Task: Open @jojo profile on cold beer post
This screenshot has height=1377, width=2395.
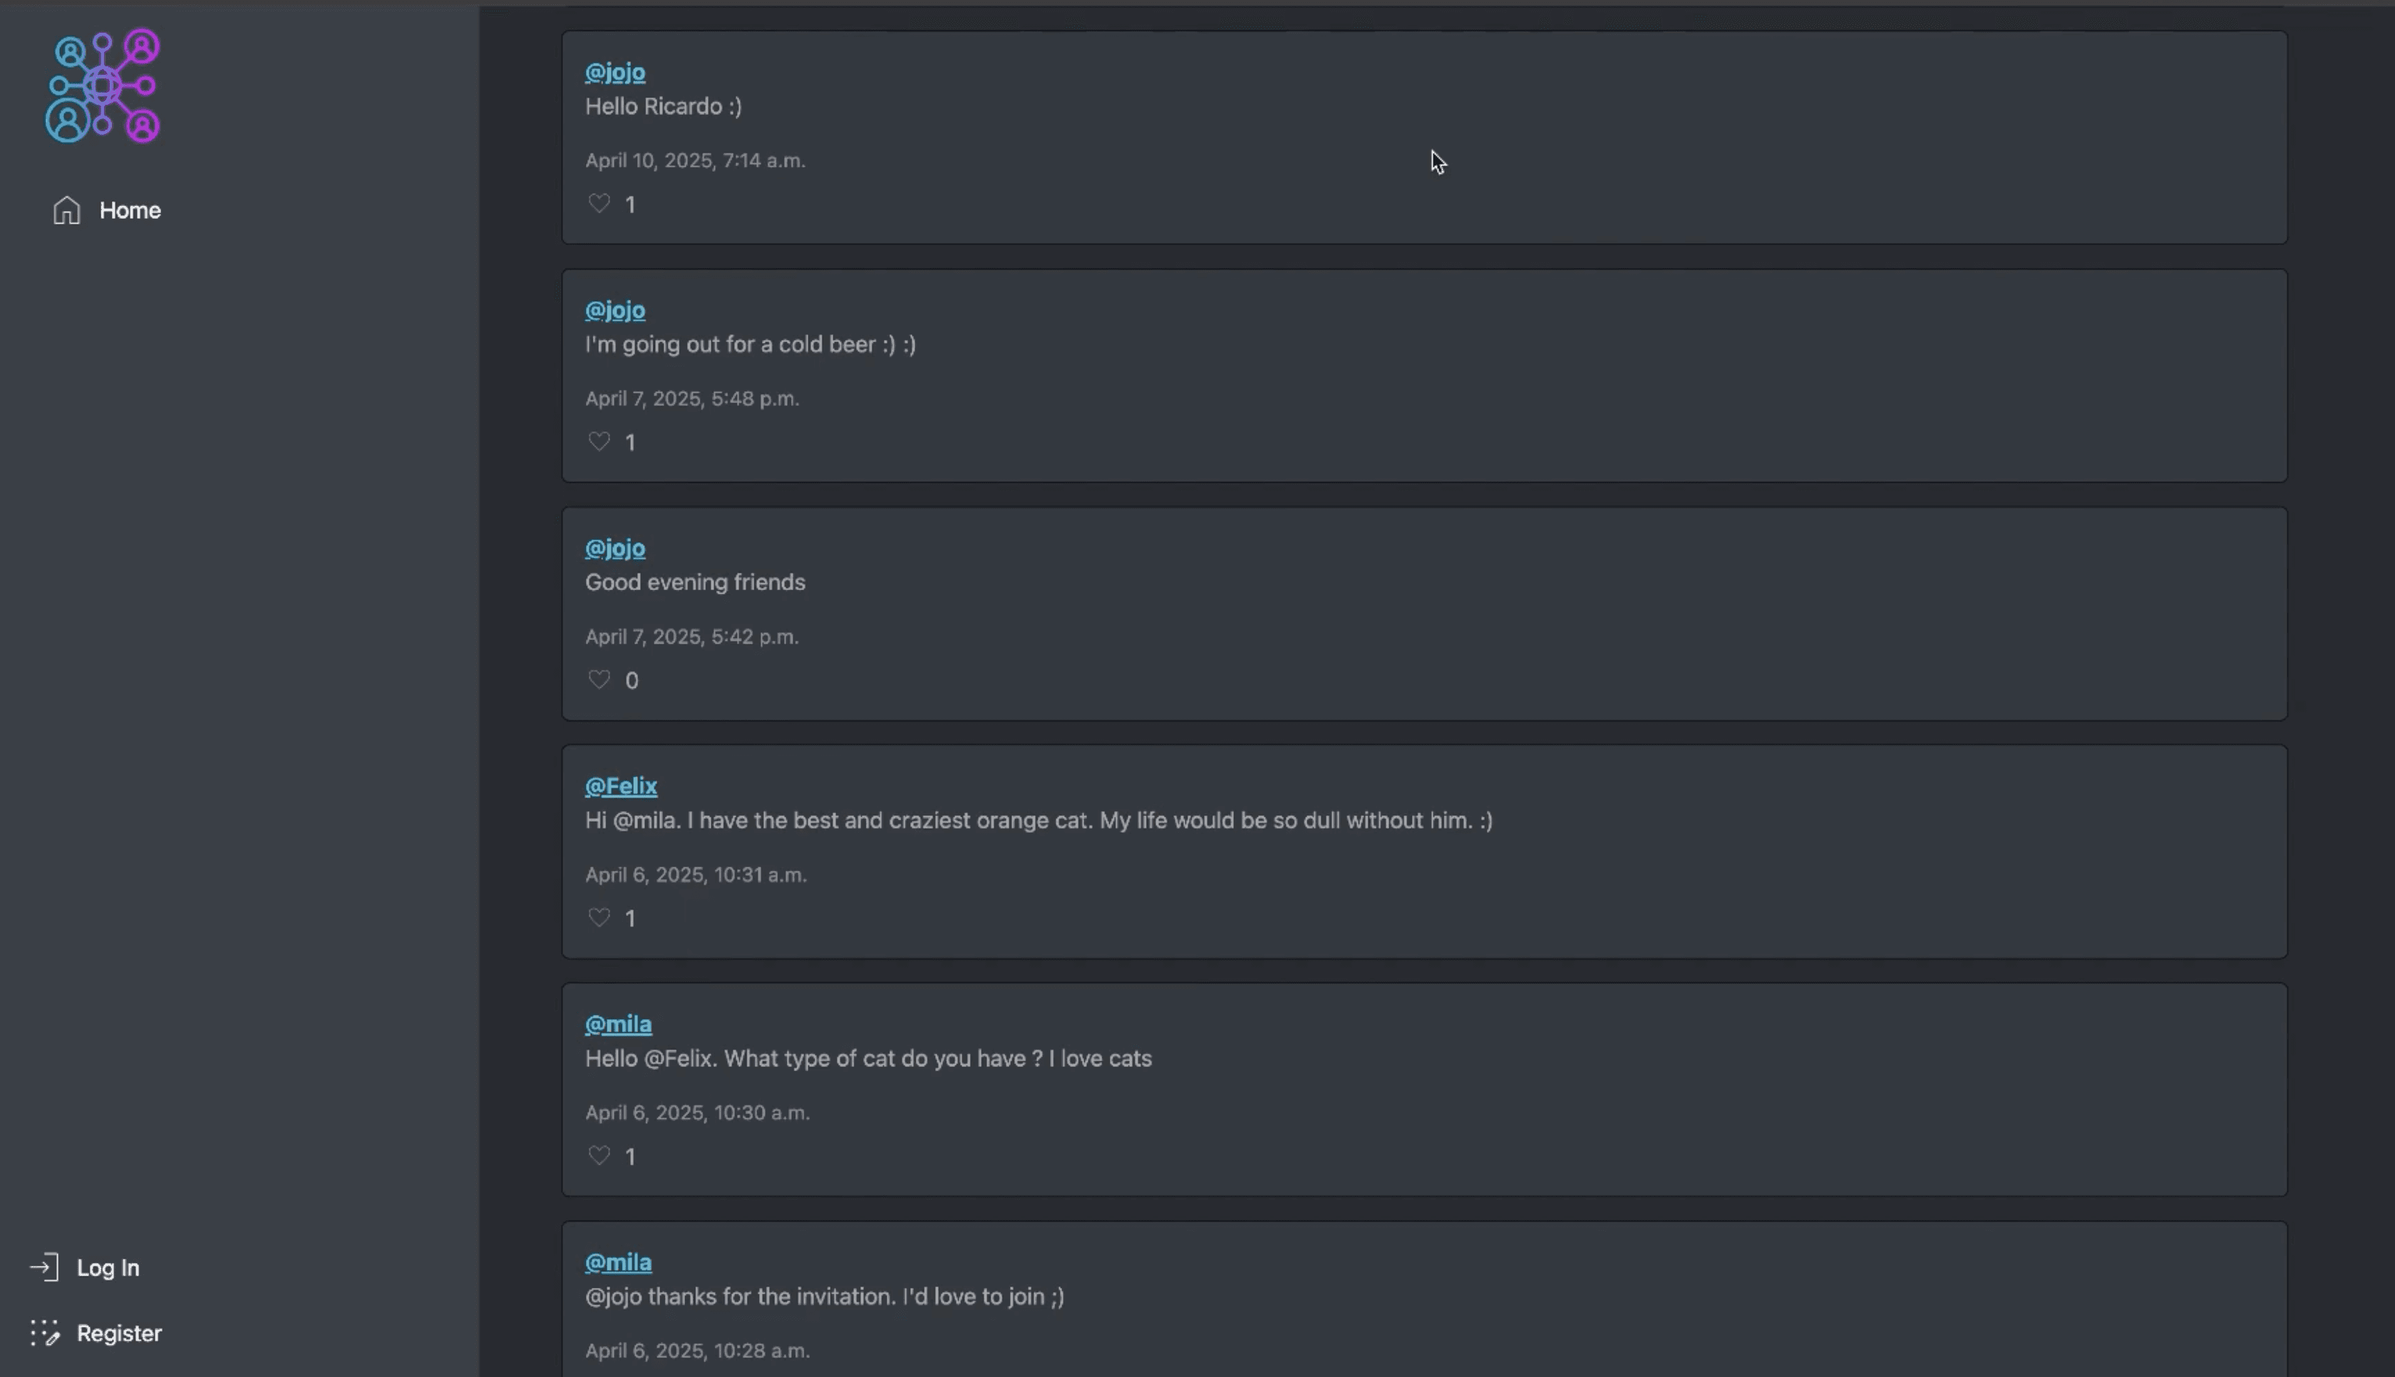Action: (614, 310)
